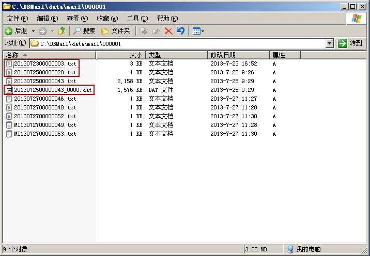Screen dimensions: 370x256
Task: Sort by the Type (类型) column header
Action: [177, 55]
